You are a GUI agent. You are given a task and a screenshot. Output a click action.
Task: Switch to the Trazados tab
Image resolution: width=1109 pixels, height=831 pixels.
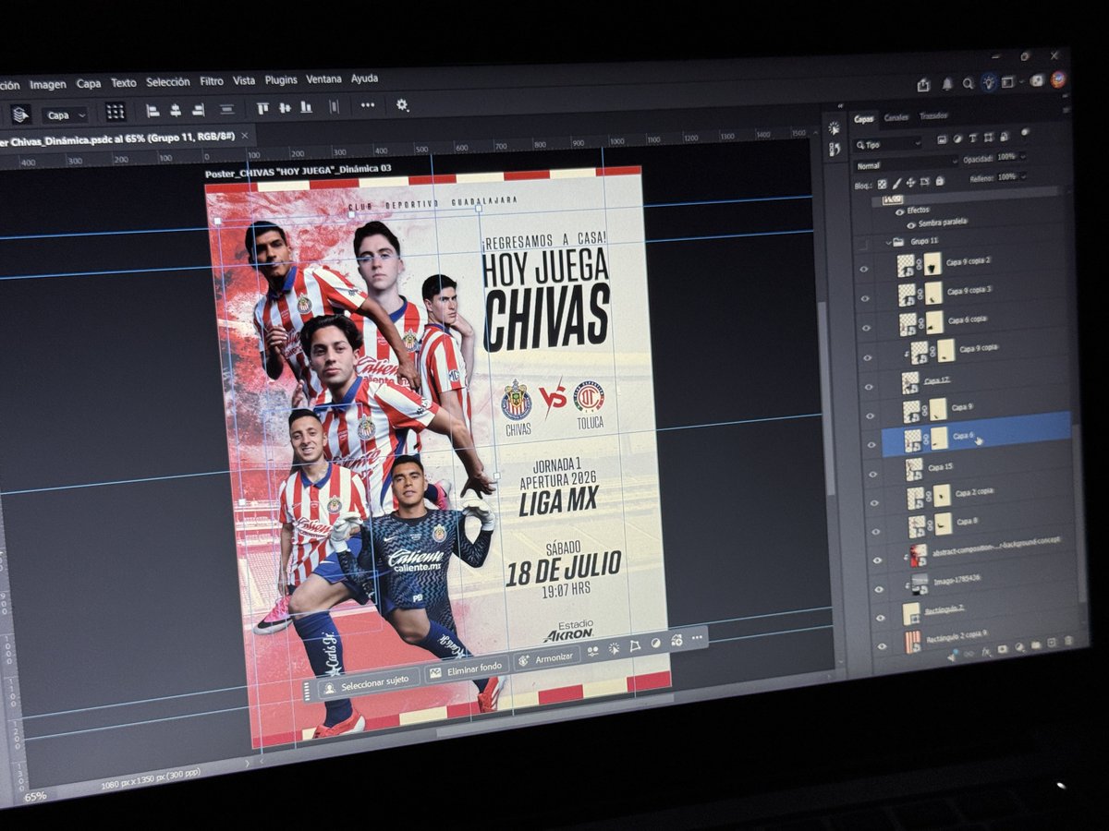point(933,115)
